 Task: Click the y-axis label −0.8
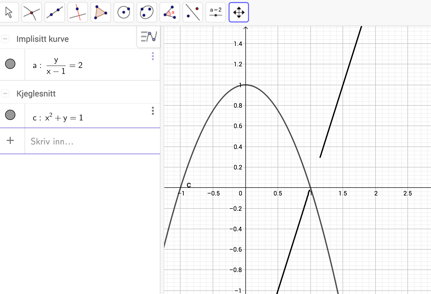[236, 270]
